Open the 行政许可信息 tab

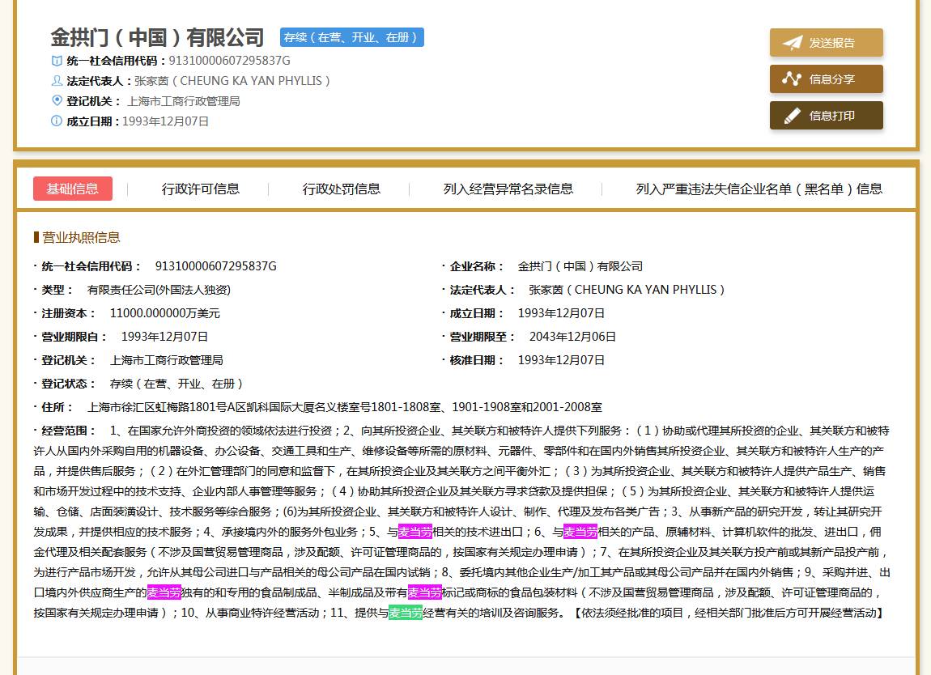[200, 188]
